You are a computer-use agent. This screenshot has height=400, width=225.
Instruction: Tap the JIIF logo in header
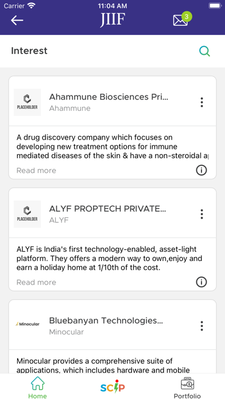point(113,20)
